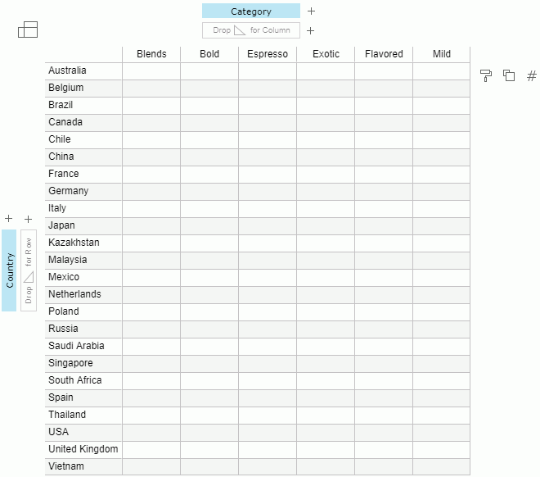
Task: Click the plus icon beside Category field
Action: coord(312,11)
